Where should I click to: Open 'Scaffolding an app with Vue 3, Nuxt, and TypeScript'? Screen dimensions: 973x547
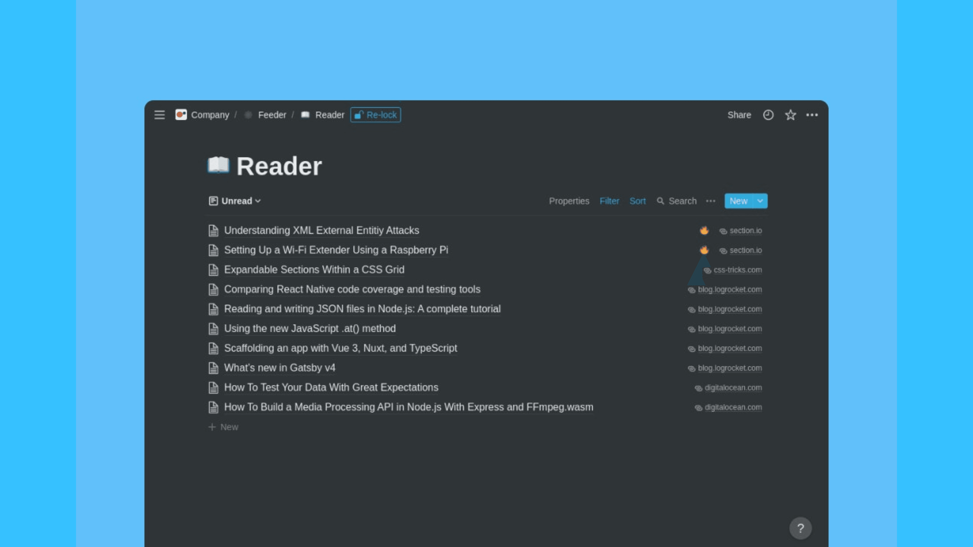pos(340,348)
